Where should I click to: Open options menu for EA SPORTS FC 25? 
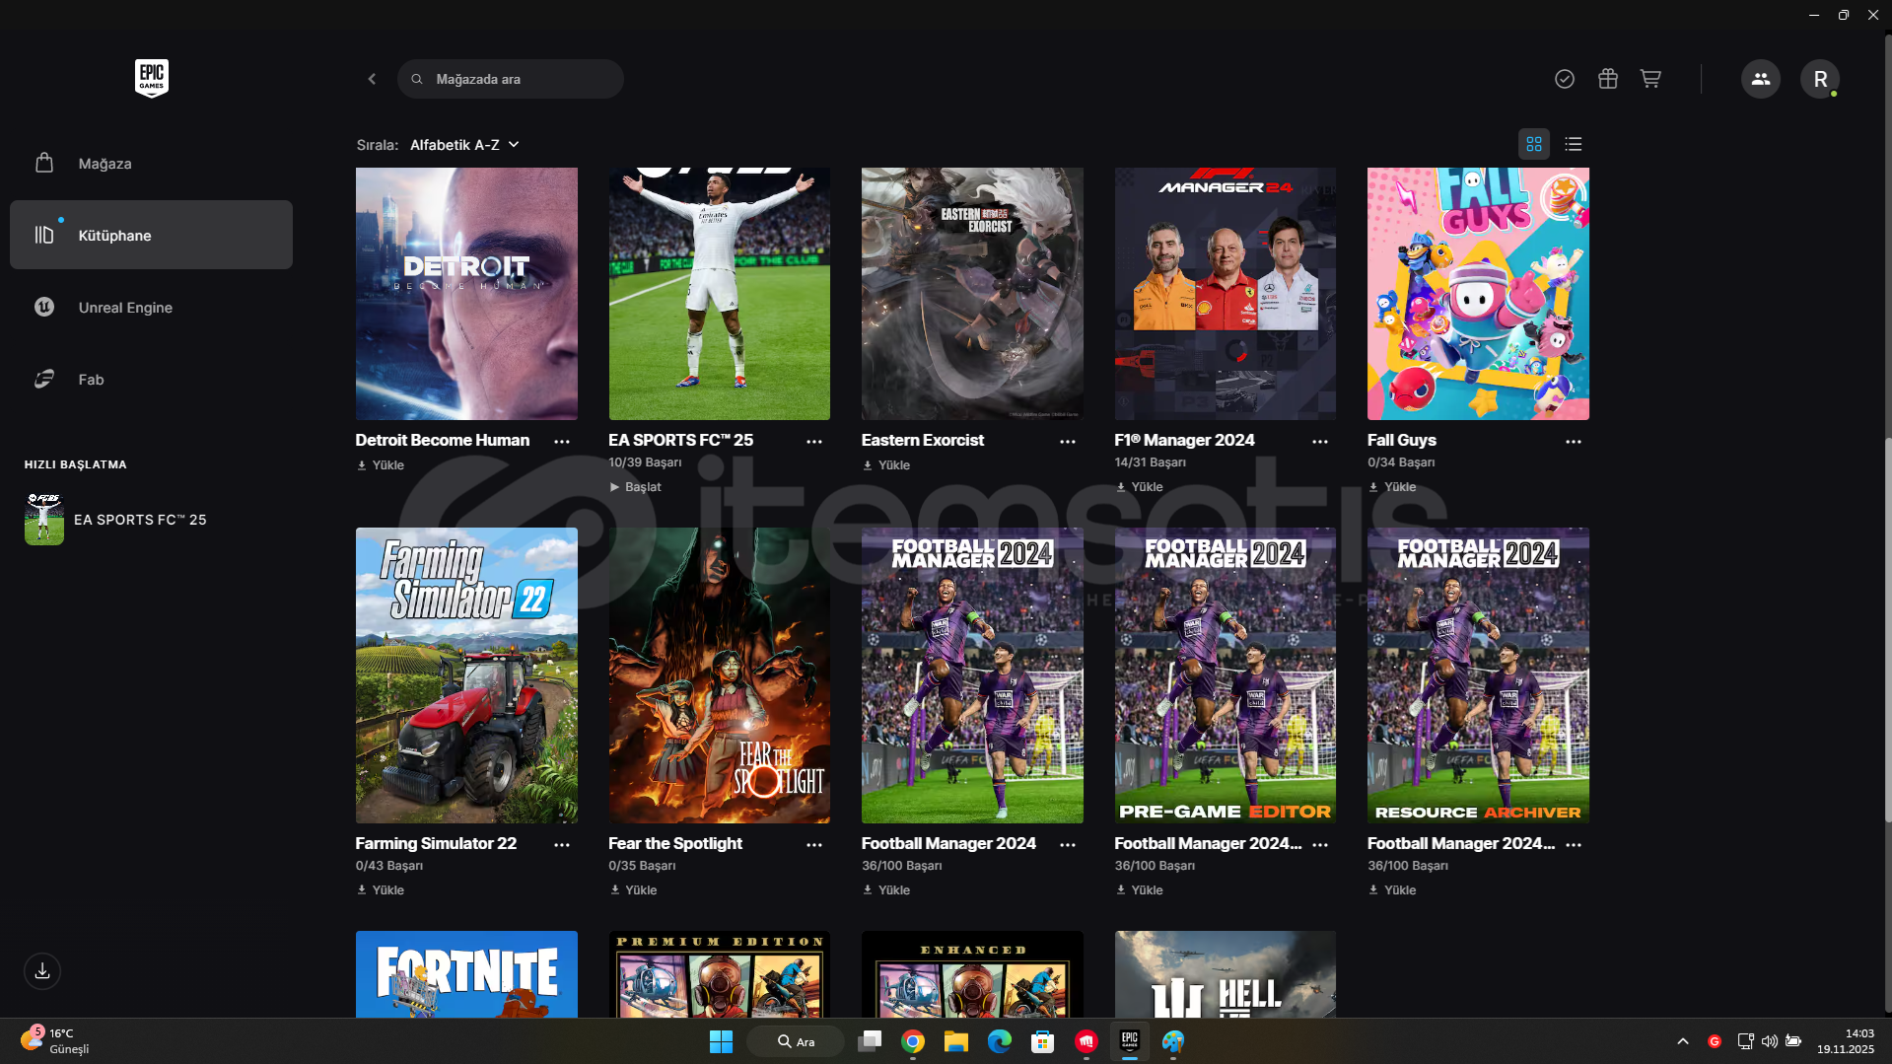click(814, 442)
